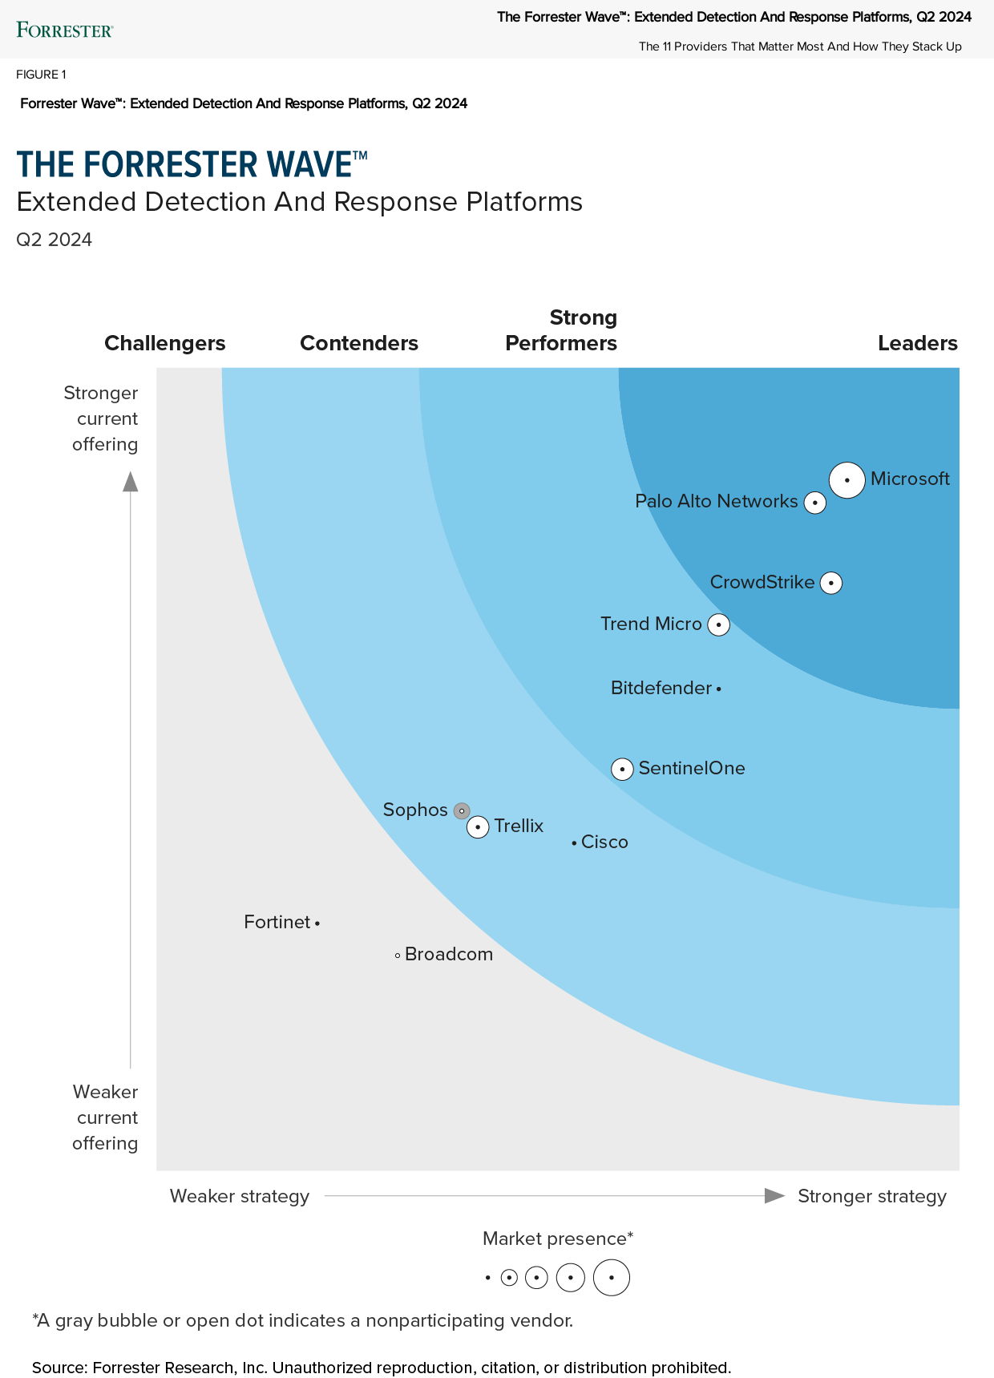The width and height of the screenshot is (994, 1378).
Task: Select the Trellix bubble marker
Action: click(x=478, y=826)
